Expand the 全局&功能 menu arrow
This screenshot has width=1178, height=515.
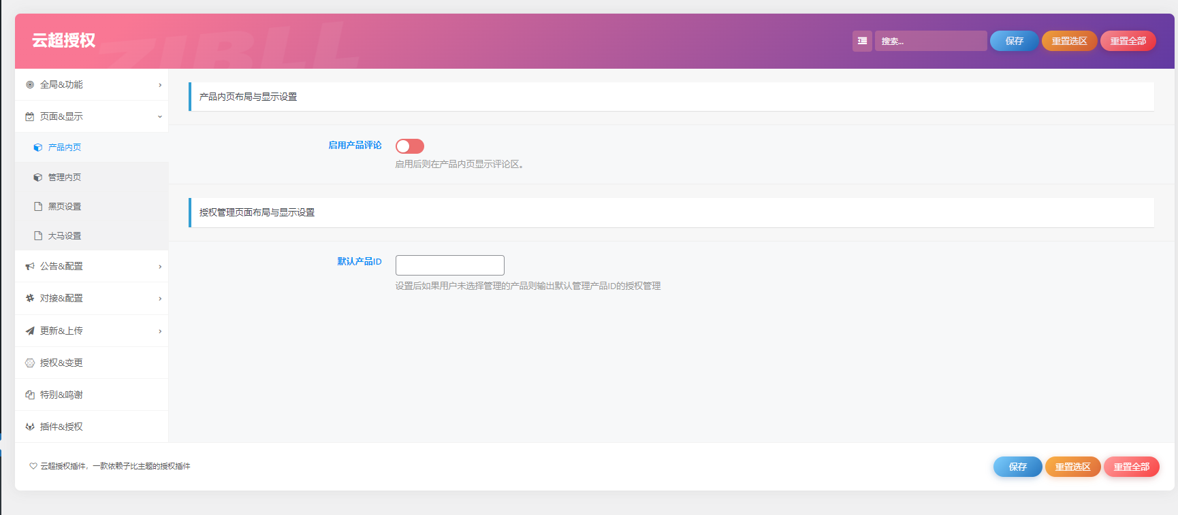coord(160,85)
